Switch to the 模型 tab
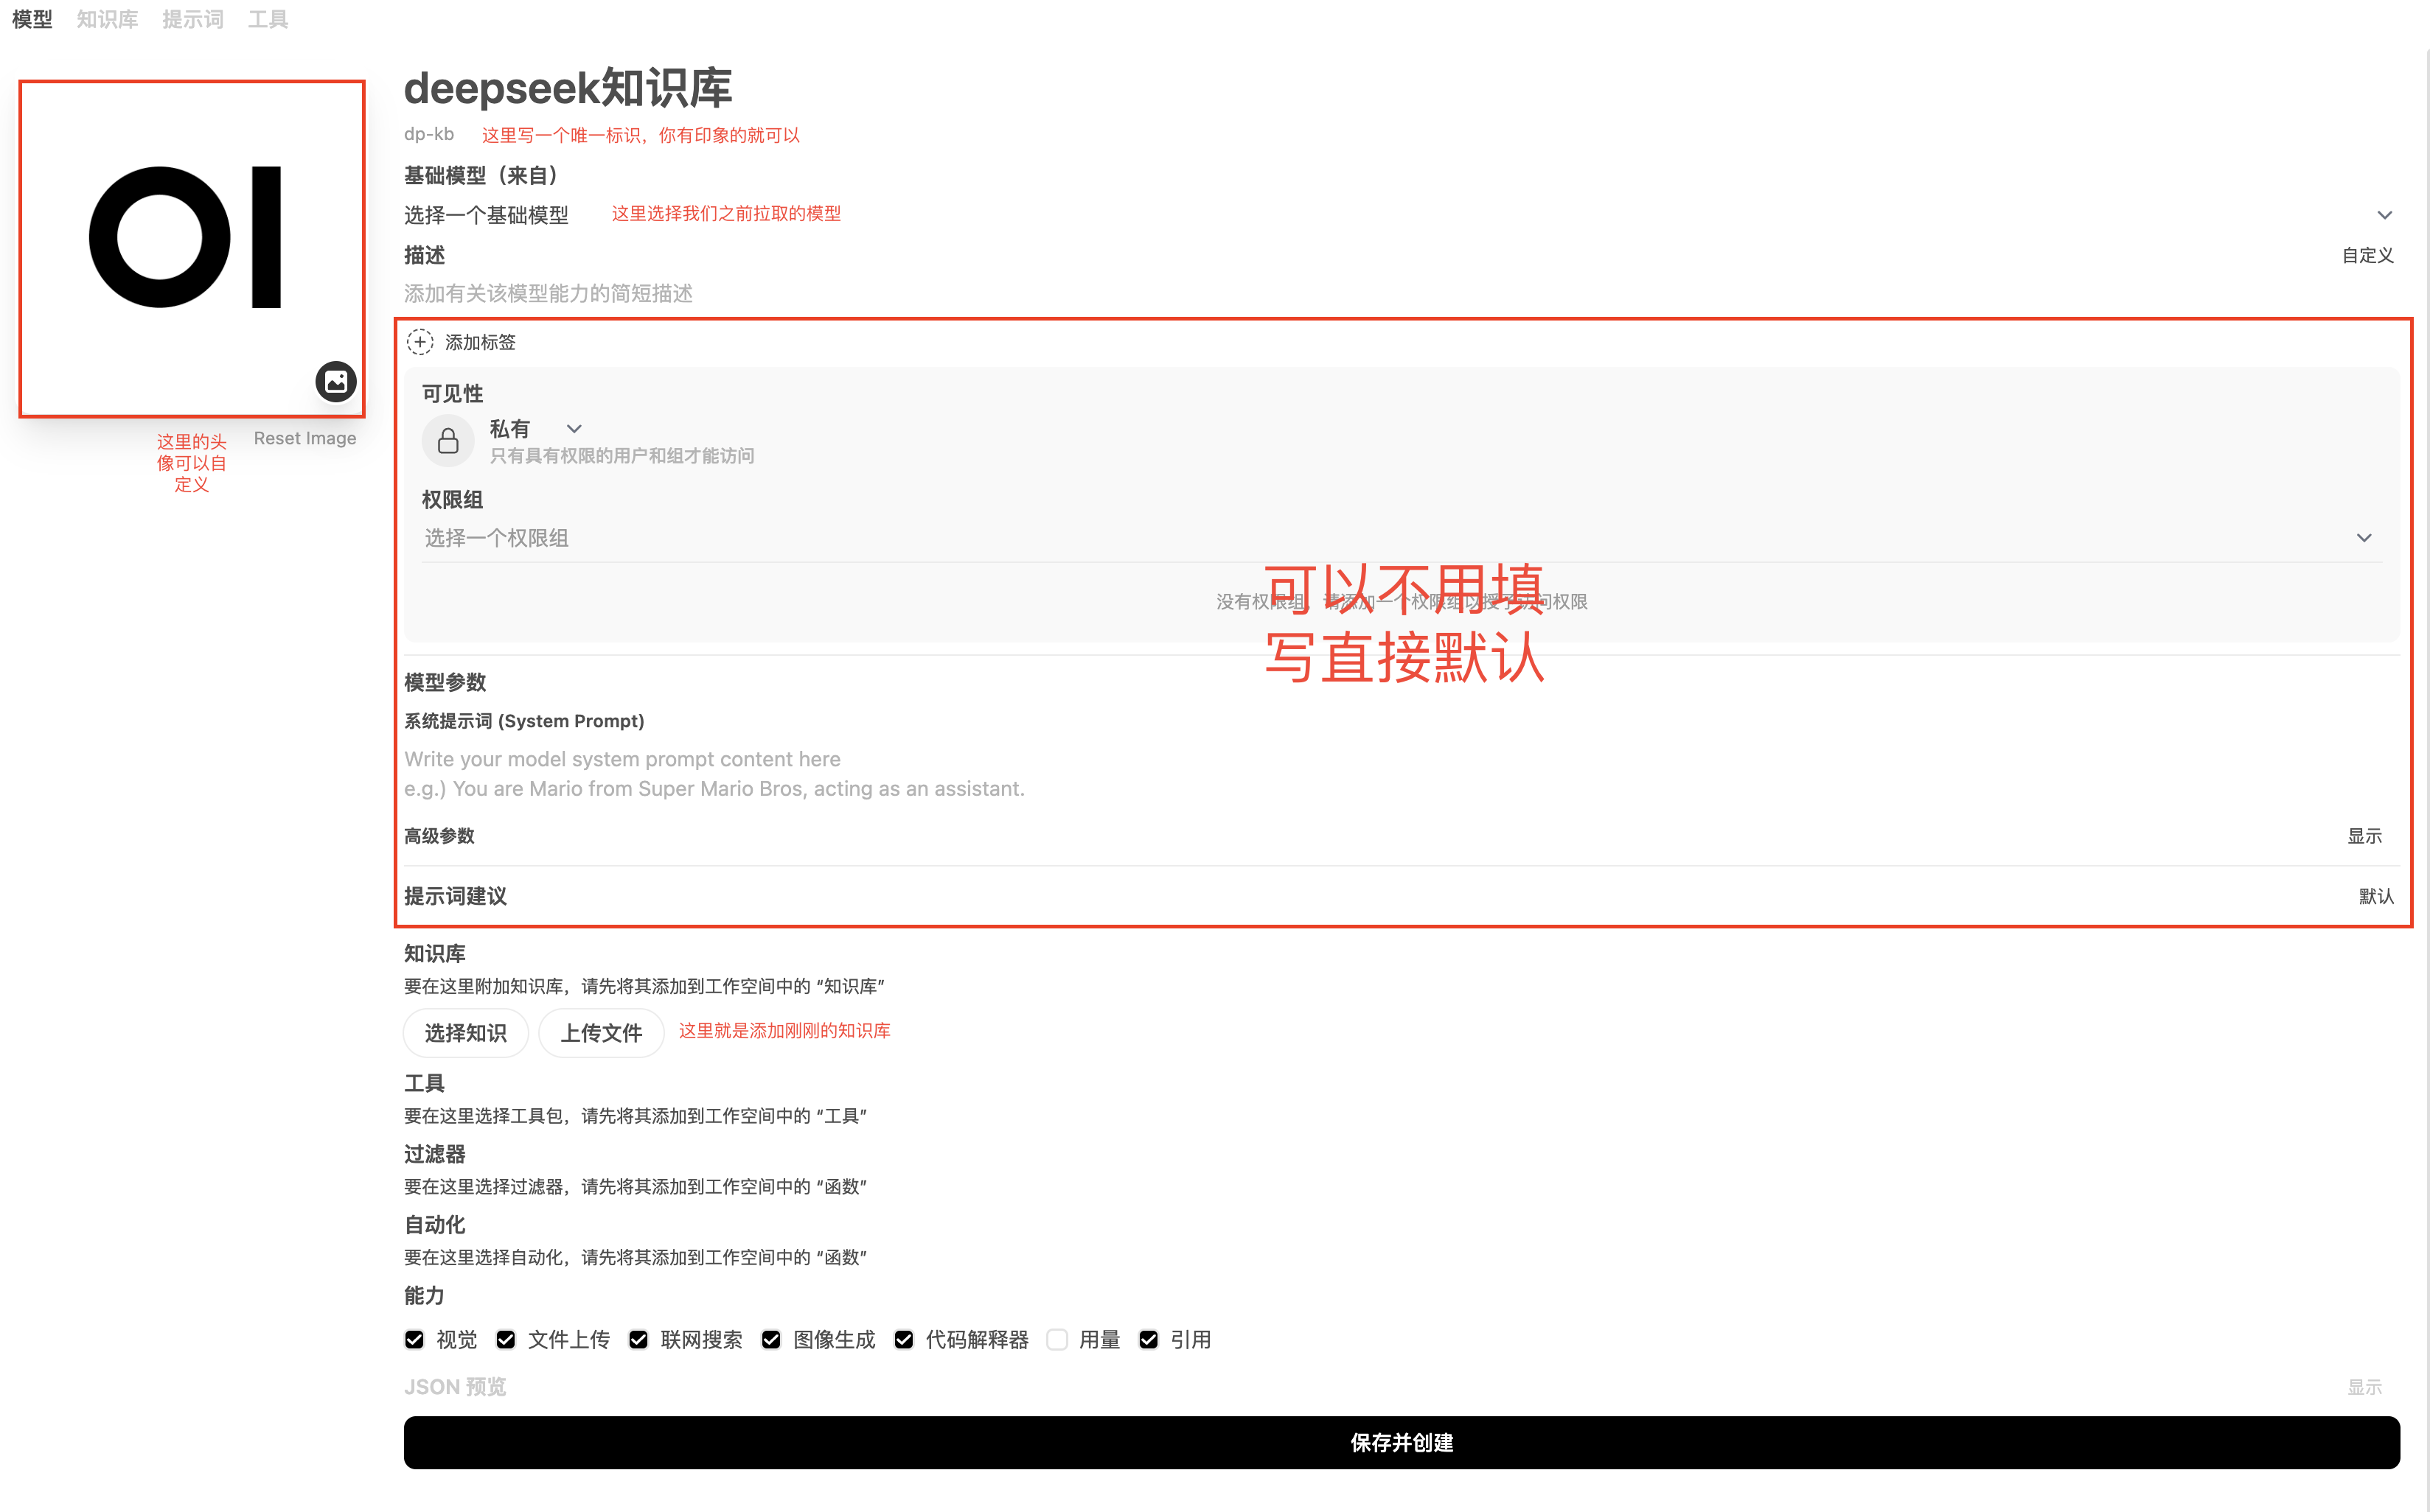 pyautogui.click(x=32, y=19)
